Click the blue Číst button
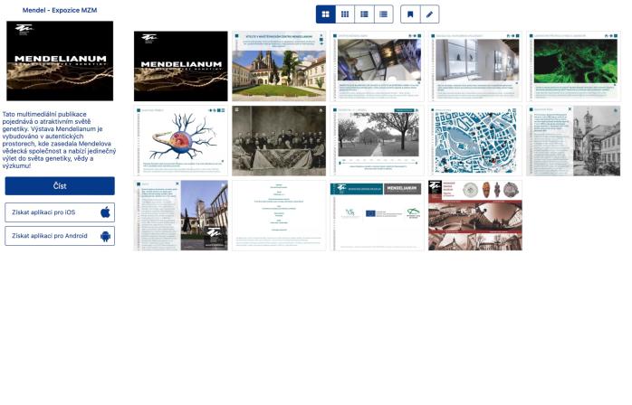This screenshot has width=632, height=405. [60, 186]
